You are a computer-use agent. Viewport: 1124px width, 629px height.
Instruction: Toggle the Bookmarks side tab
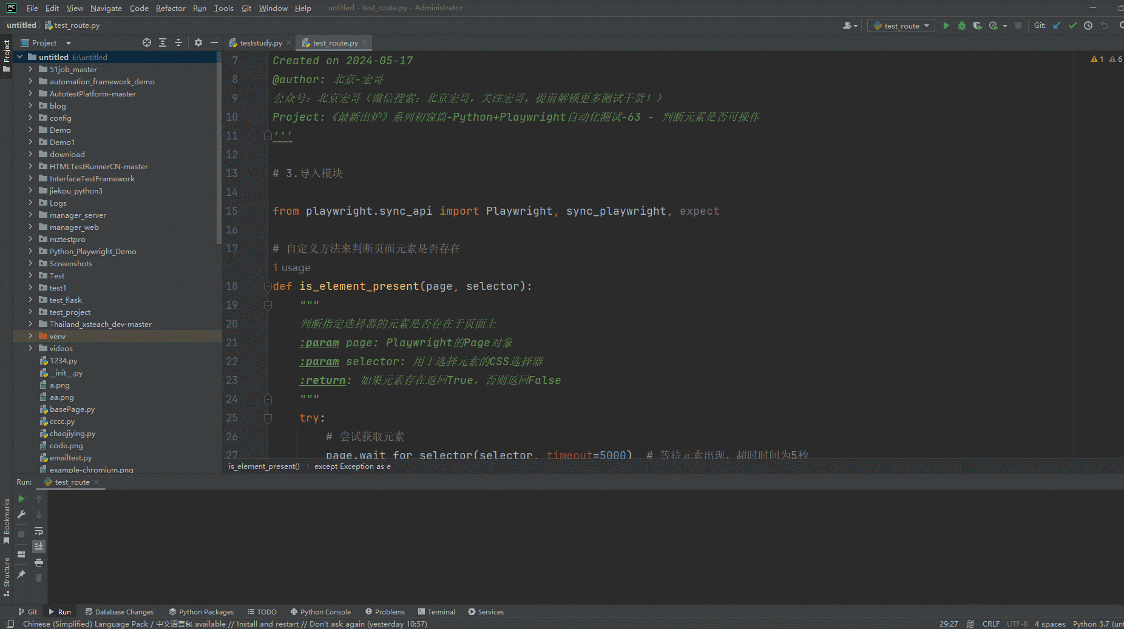(7, 521)
